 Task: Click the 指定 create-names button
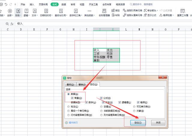point(115,10)
